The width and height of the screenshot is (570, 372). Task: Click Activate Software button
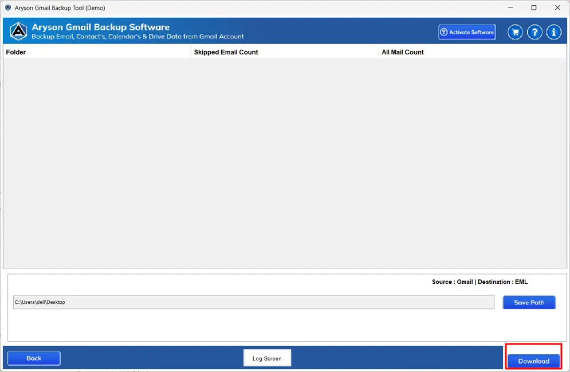467,32
